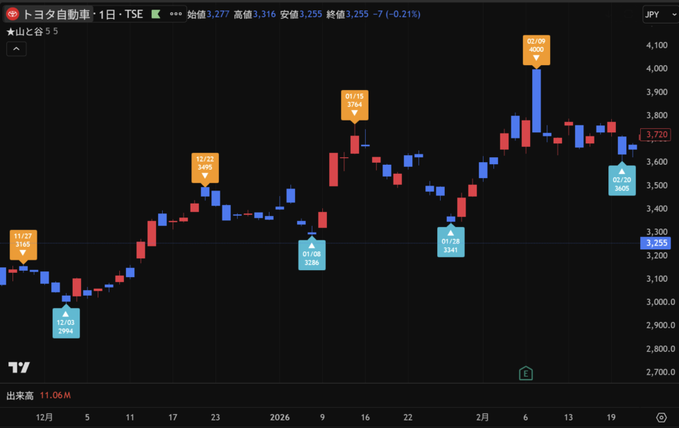
Task: Click the green market status flag icon
Action: (156, 14)
